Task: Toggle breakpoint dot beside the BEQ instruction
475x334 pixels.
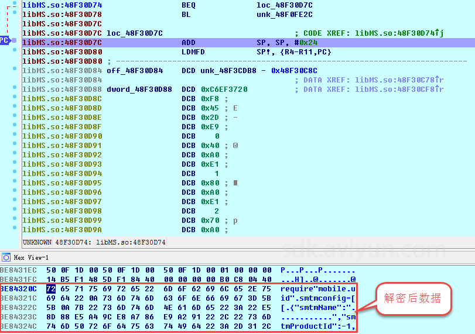Action: click(15, 3)
